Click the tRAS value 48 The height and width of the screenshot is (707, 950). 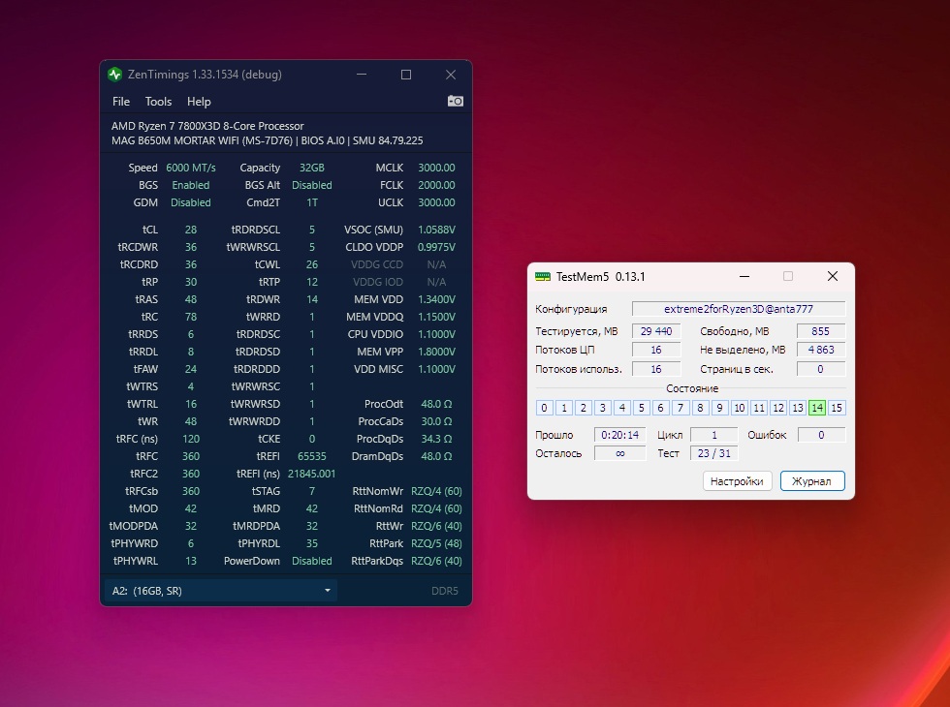(x=191, y=299)
